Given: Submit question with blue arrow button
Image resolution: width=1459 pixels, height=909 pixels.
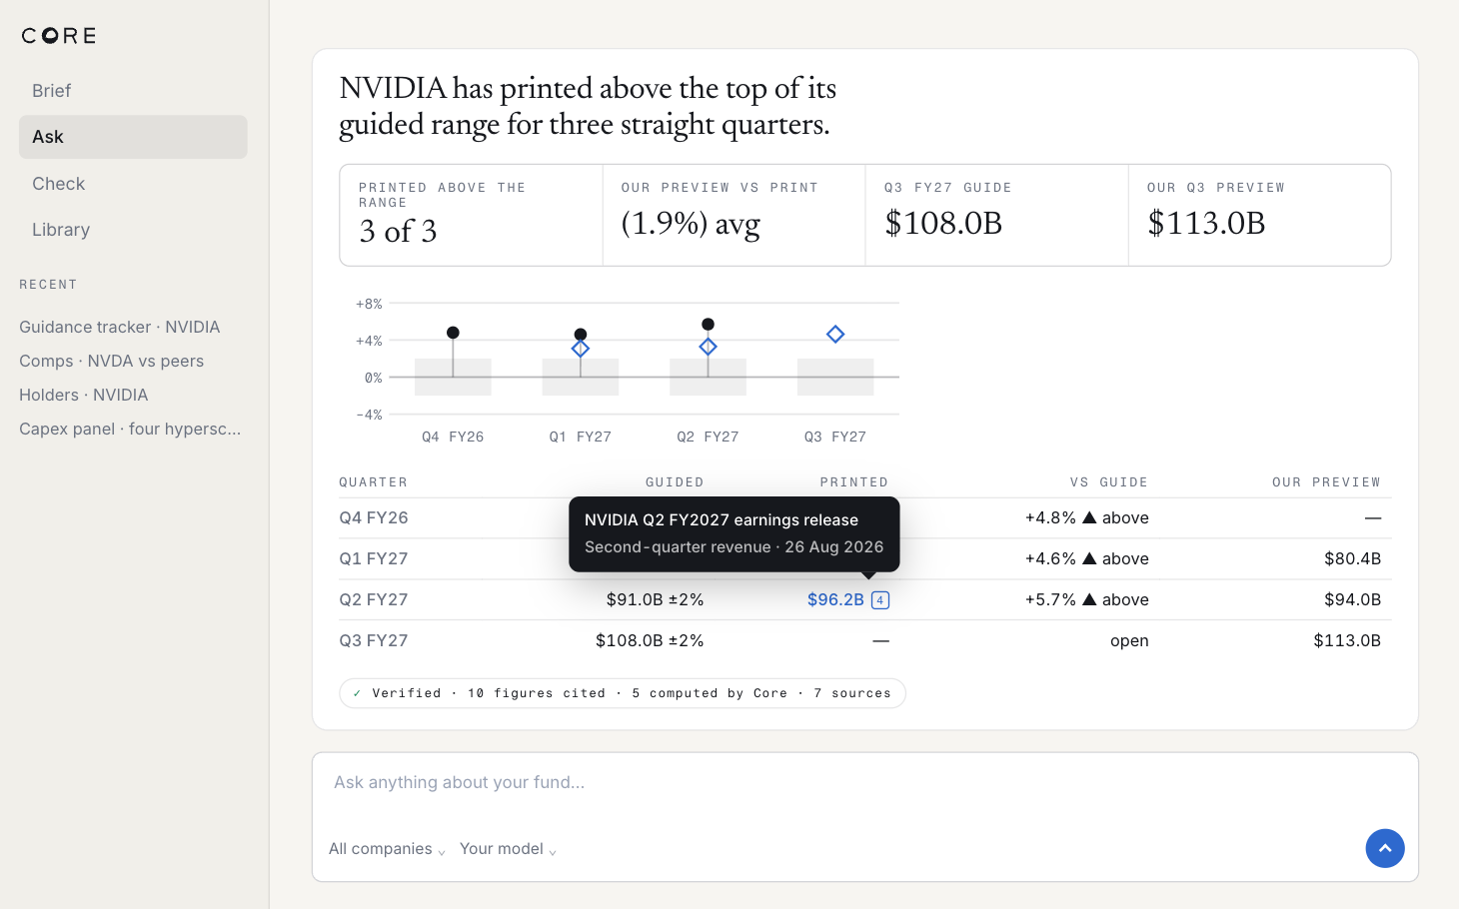Looking at the screenshot, I should point(1384,848).
